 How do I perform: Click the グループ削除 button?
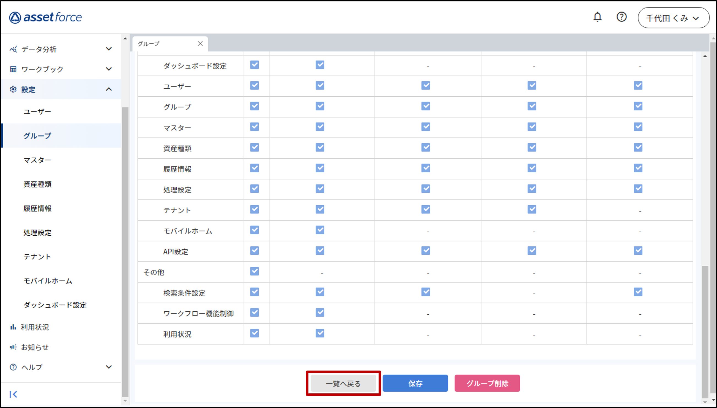click(x=487, y=383)
